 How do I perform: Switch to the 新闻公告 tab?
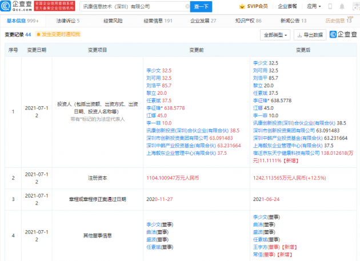293,21
